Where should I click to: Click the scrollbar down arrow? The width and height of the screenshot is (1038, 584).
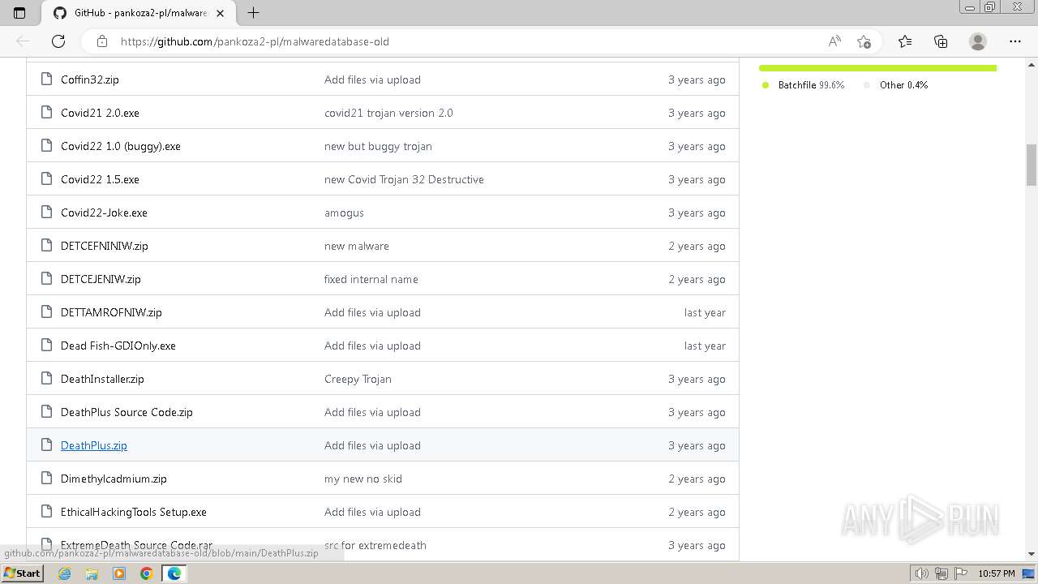[x=1032, y=554]
